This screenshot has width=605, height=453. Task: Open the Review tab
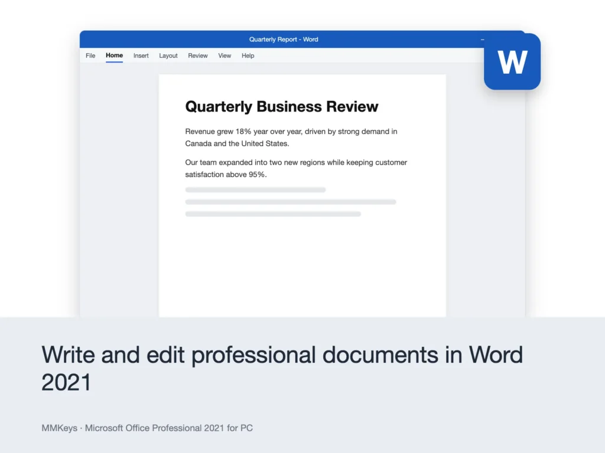(197, 55)
